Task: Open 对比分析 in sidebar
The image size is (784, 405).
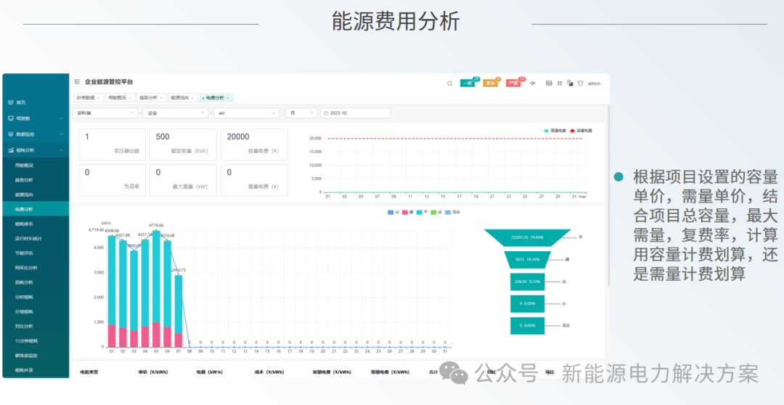Action: [36, 327]
